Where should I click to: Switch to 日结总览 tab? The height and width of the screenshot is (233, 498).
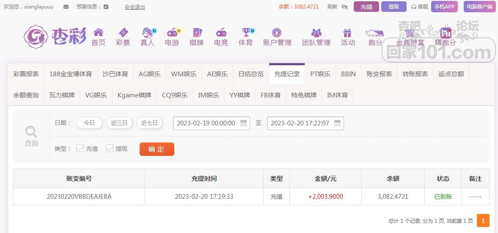(251, 74)
